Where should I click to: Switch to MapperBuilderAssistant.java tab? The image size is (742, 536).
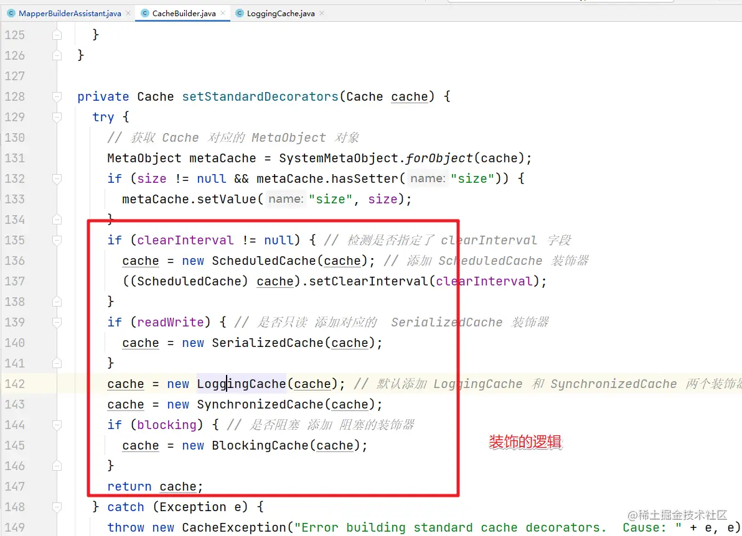click(x=70, y=13)
